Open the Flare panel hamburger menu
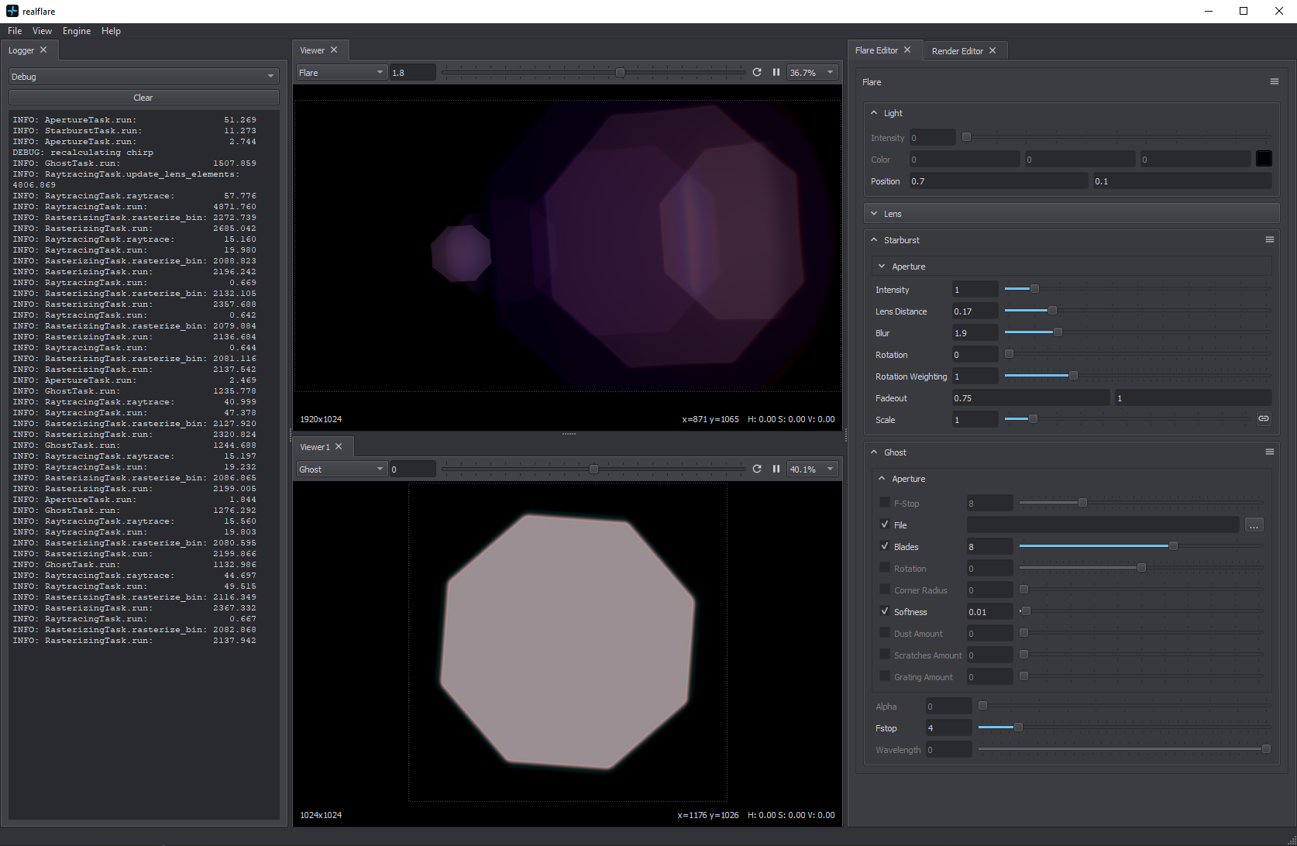Image resolution: width=1297 pixels, height=846 pixels. point(1274,81)
